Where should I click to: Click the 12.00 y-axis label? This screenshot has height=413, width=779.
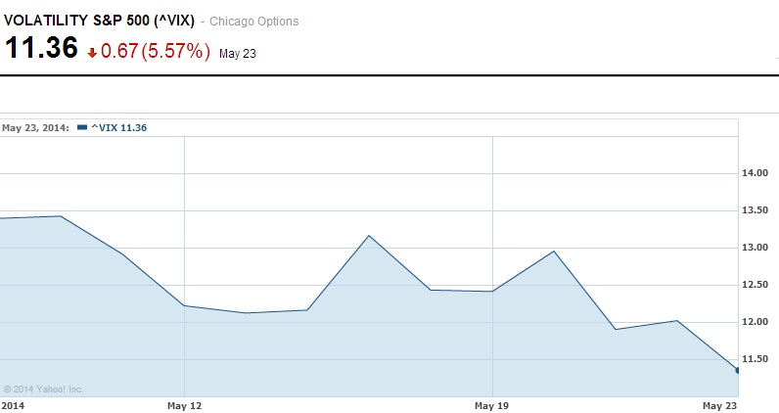point(757,322)
